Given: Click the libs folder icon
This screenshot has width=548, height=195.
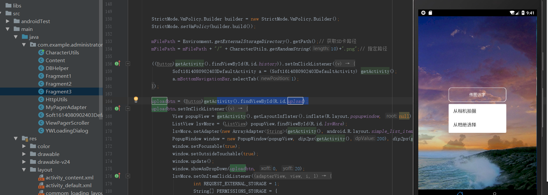Looking at the screenshot, I should [x=8, y=5].
